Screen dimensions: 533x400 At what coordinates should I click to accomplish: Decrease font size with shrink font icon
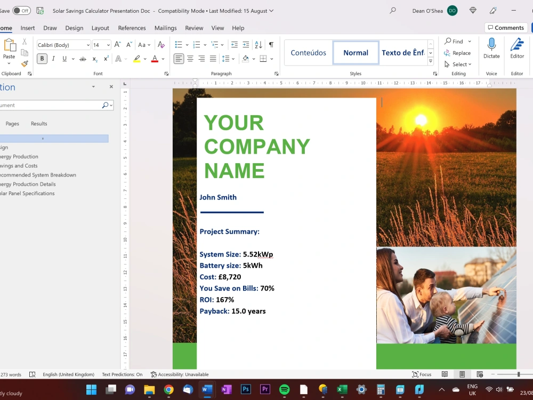pos(129,45)
